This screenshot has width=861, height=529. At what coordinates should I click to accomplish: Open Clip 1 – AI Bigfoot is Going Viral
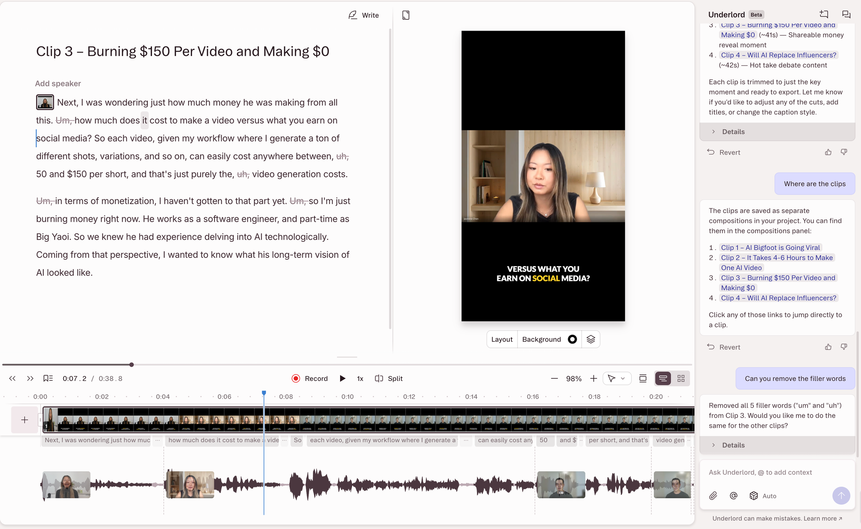(771, 247)
